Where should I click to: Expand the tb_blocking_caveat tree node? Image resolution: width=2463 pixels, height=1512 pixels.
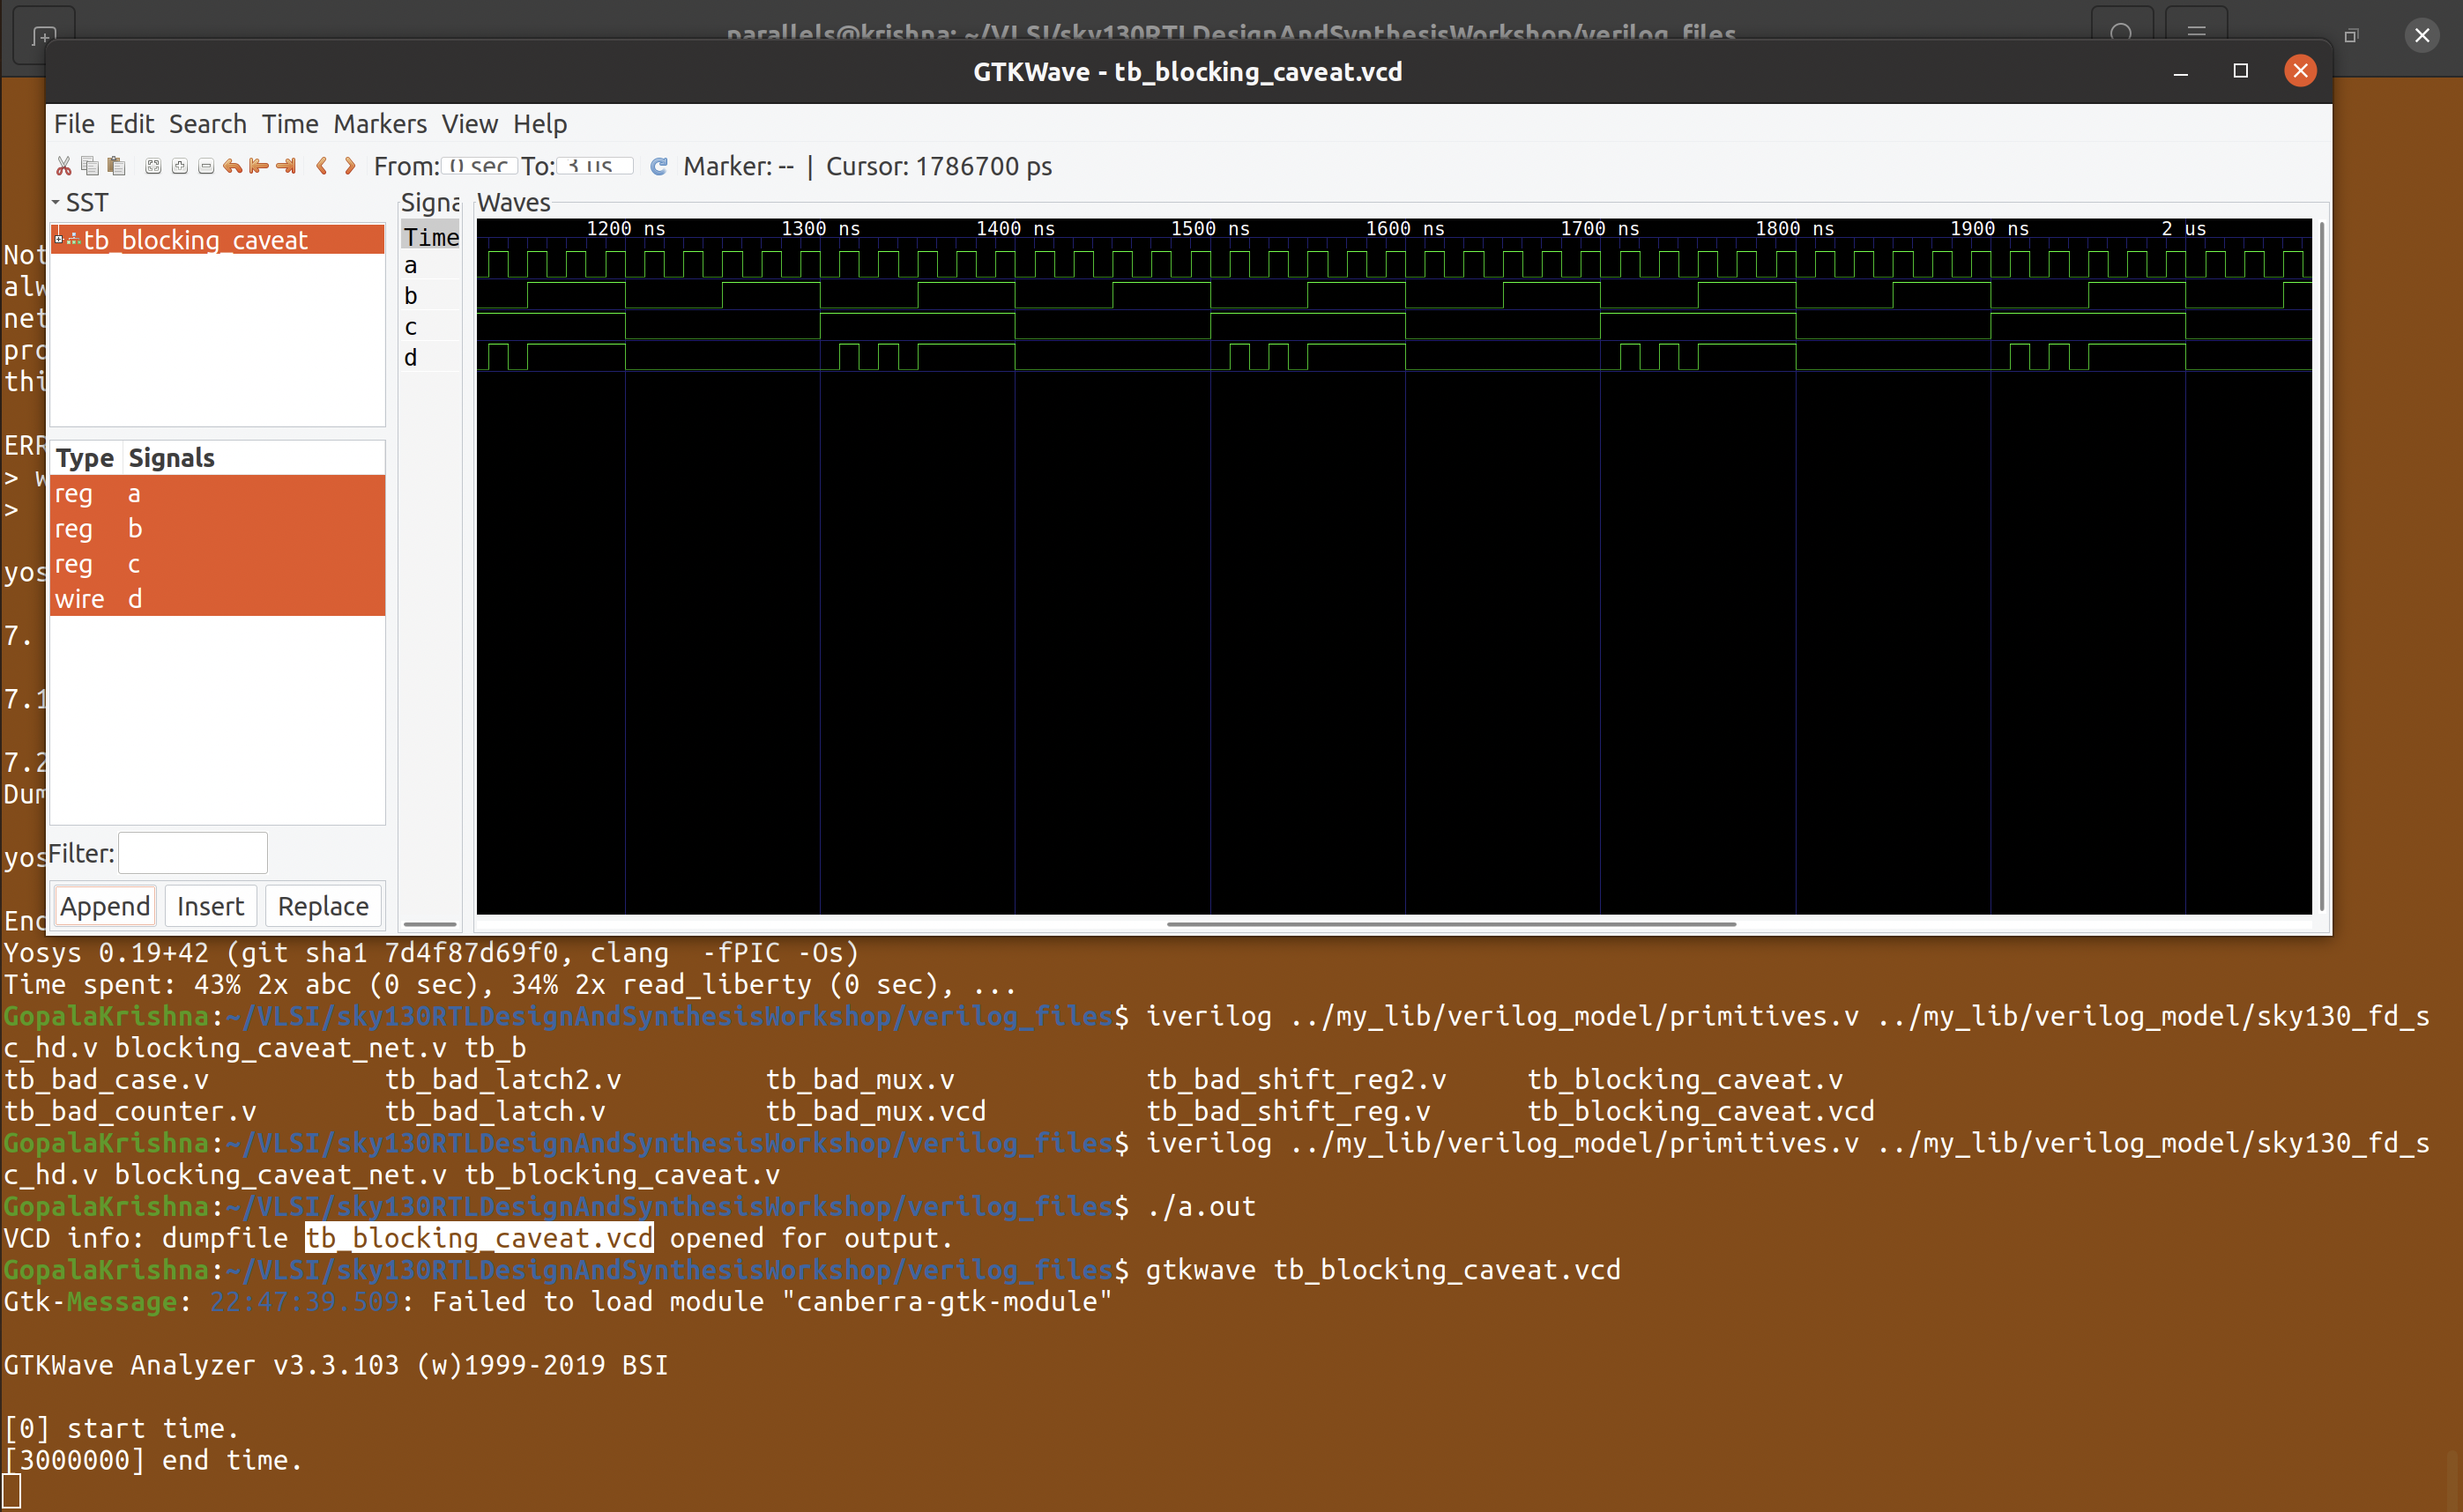(59, 240)
